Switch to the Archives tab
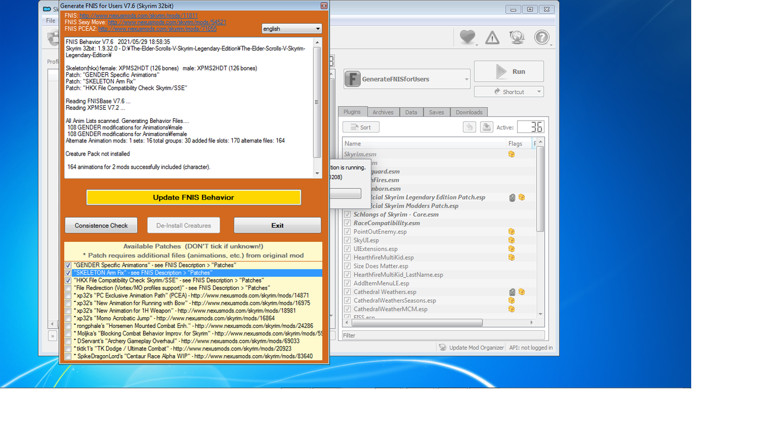Image resolution: width=760 pixels, height=427 pixels. [383, 112]
